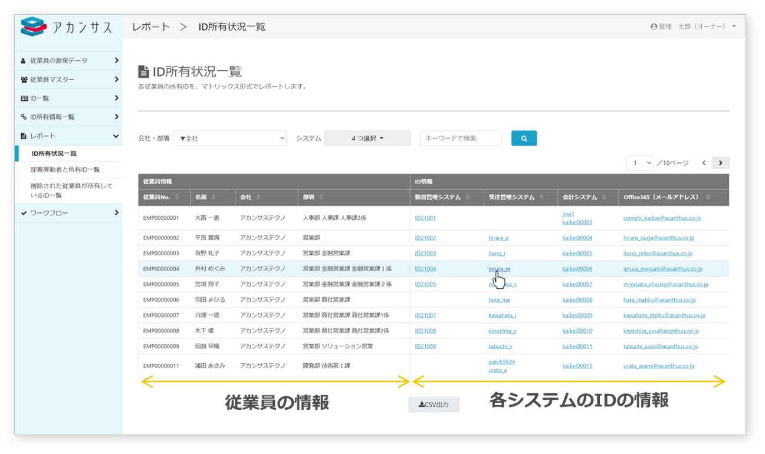Sort the 会社 column using its arrows

point(258,197)
